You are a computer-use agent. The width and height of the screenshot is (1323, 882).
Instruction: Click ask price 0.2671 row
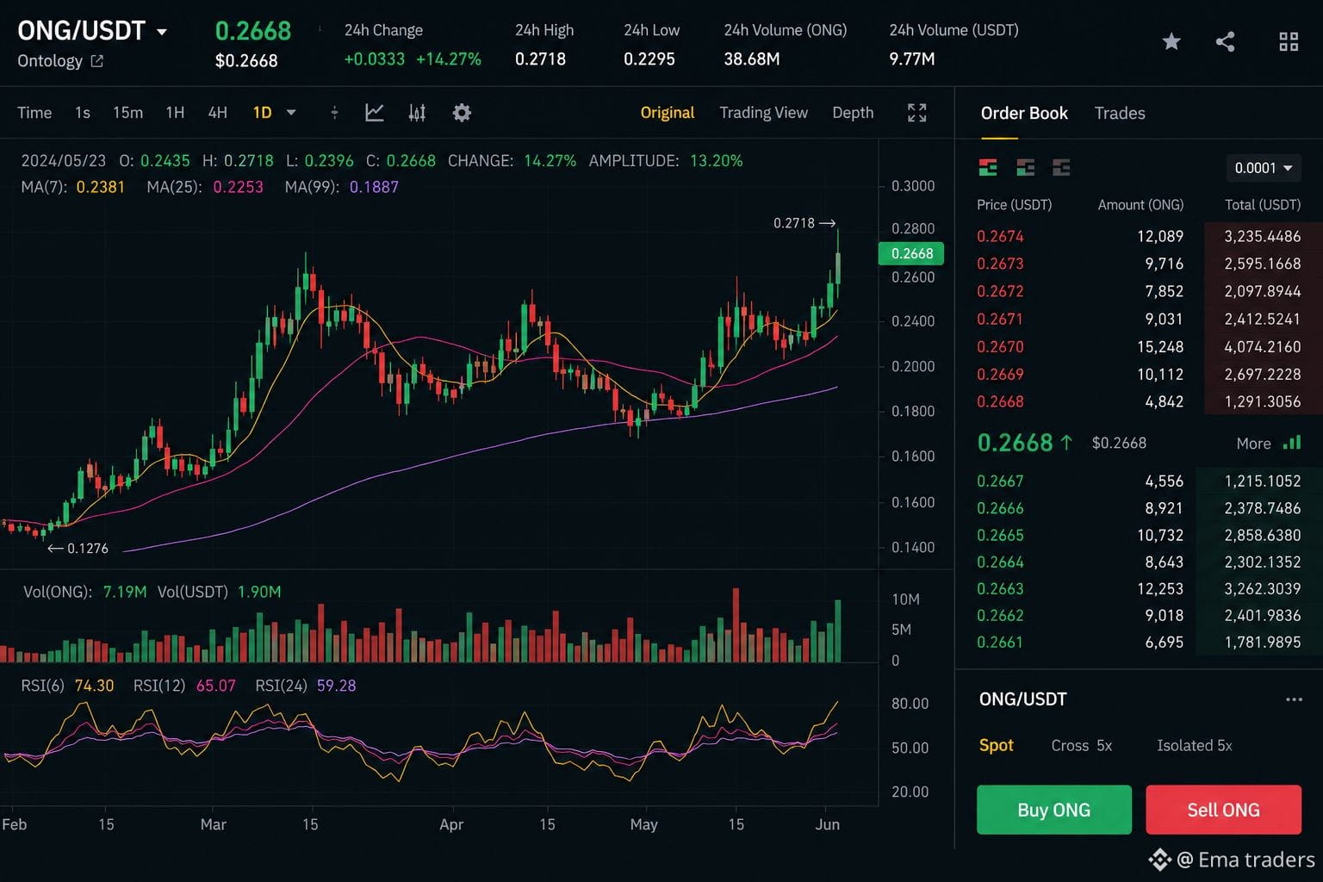(1139, 319)
